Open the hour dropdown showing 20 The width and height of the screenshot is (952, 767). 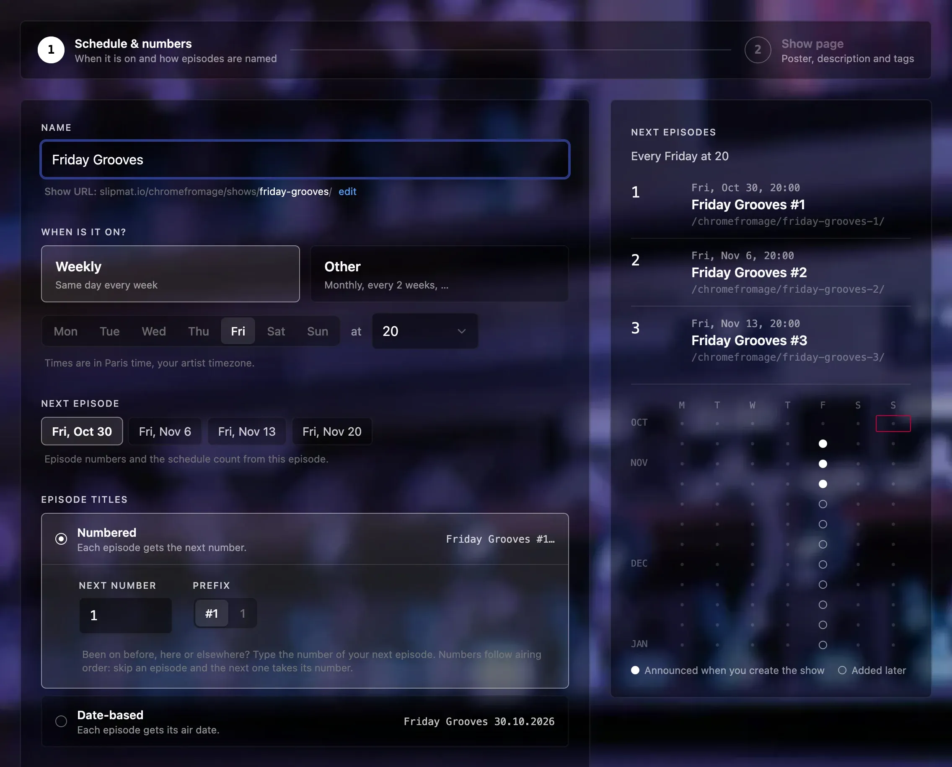tap(425, 331)
